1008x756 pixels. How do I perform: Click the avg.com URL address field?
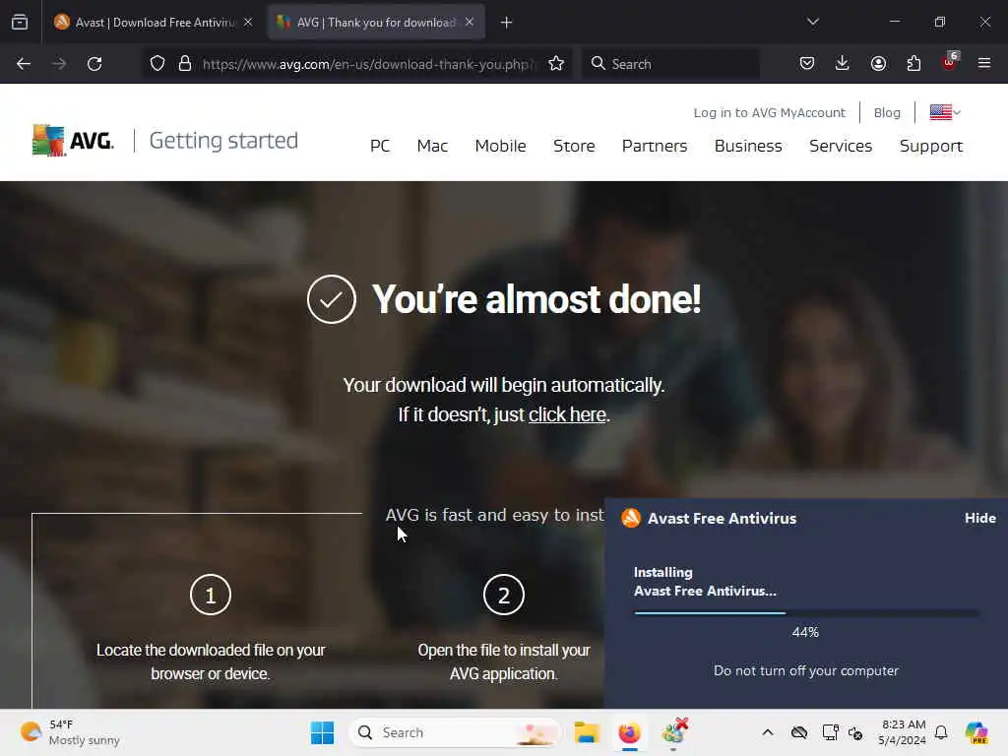(368, 64)
